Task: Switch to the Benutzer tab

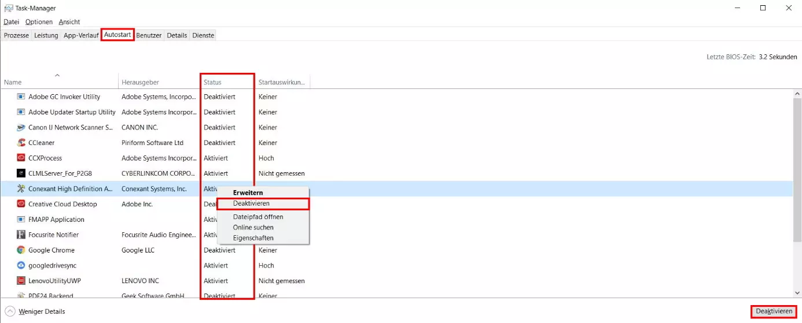Action: 149,35
